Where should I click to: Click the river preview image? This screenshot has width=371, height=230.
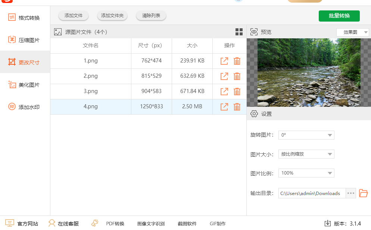coord(309,73)
